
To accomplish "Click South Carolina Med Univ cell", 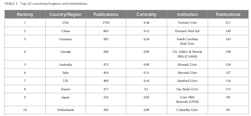I will 187,41.
